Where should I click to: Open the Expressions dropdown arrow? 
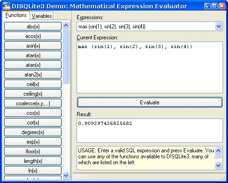[218, 27]
